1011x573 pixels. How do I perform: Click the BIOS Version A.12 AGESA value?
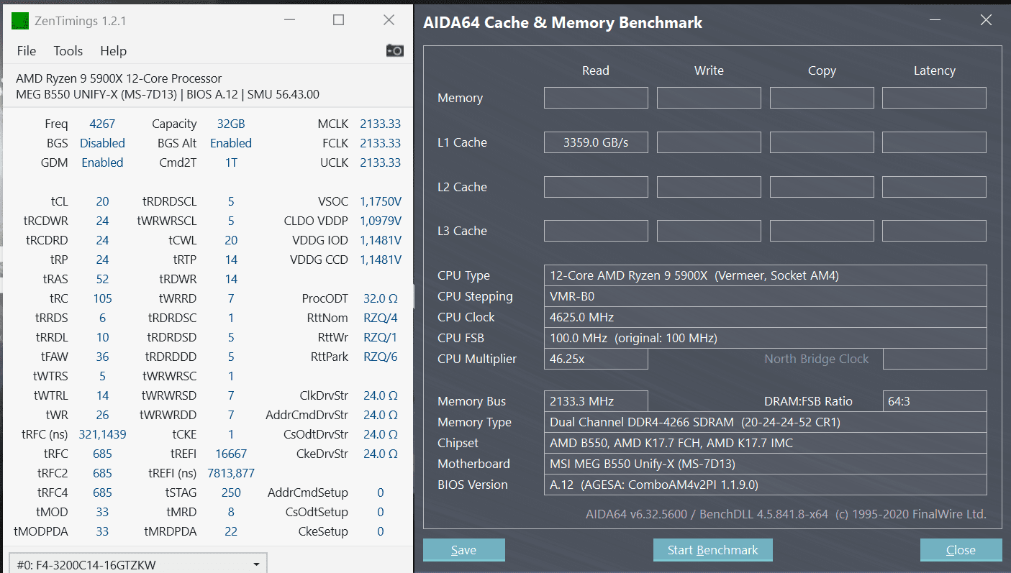tap(765, 485)
